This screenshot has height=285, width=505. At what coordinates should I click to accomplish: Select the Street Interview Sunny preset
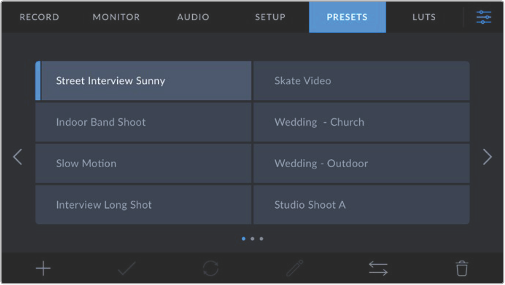143,81
